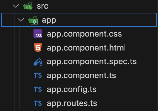This screenshot has width=158, height=111.
Task: Click the CSS file icon
Action: (x=38, y=34)
